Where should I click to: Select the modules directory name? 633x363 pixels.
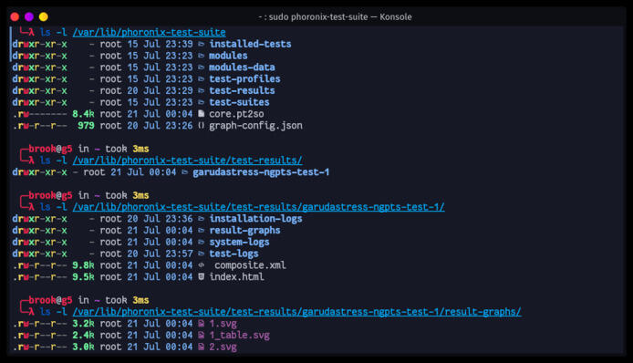click(228, 56)
